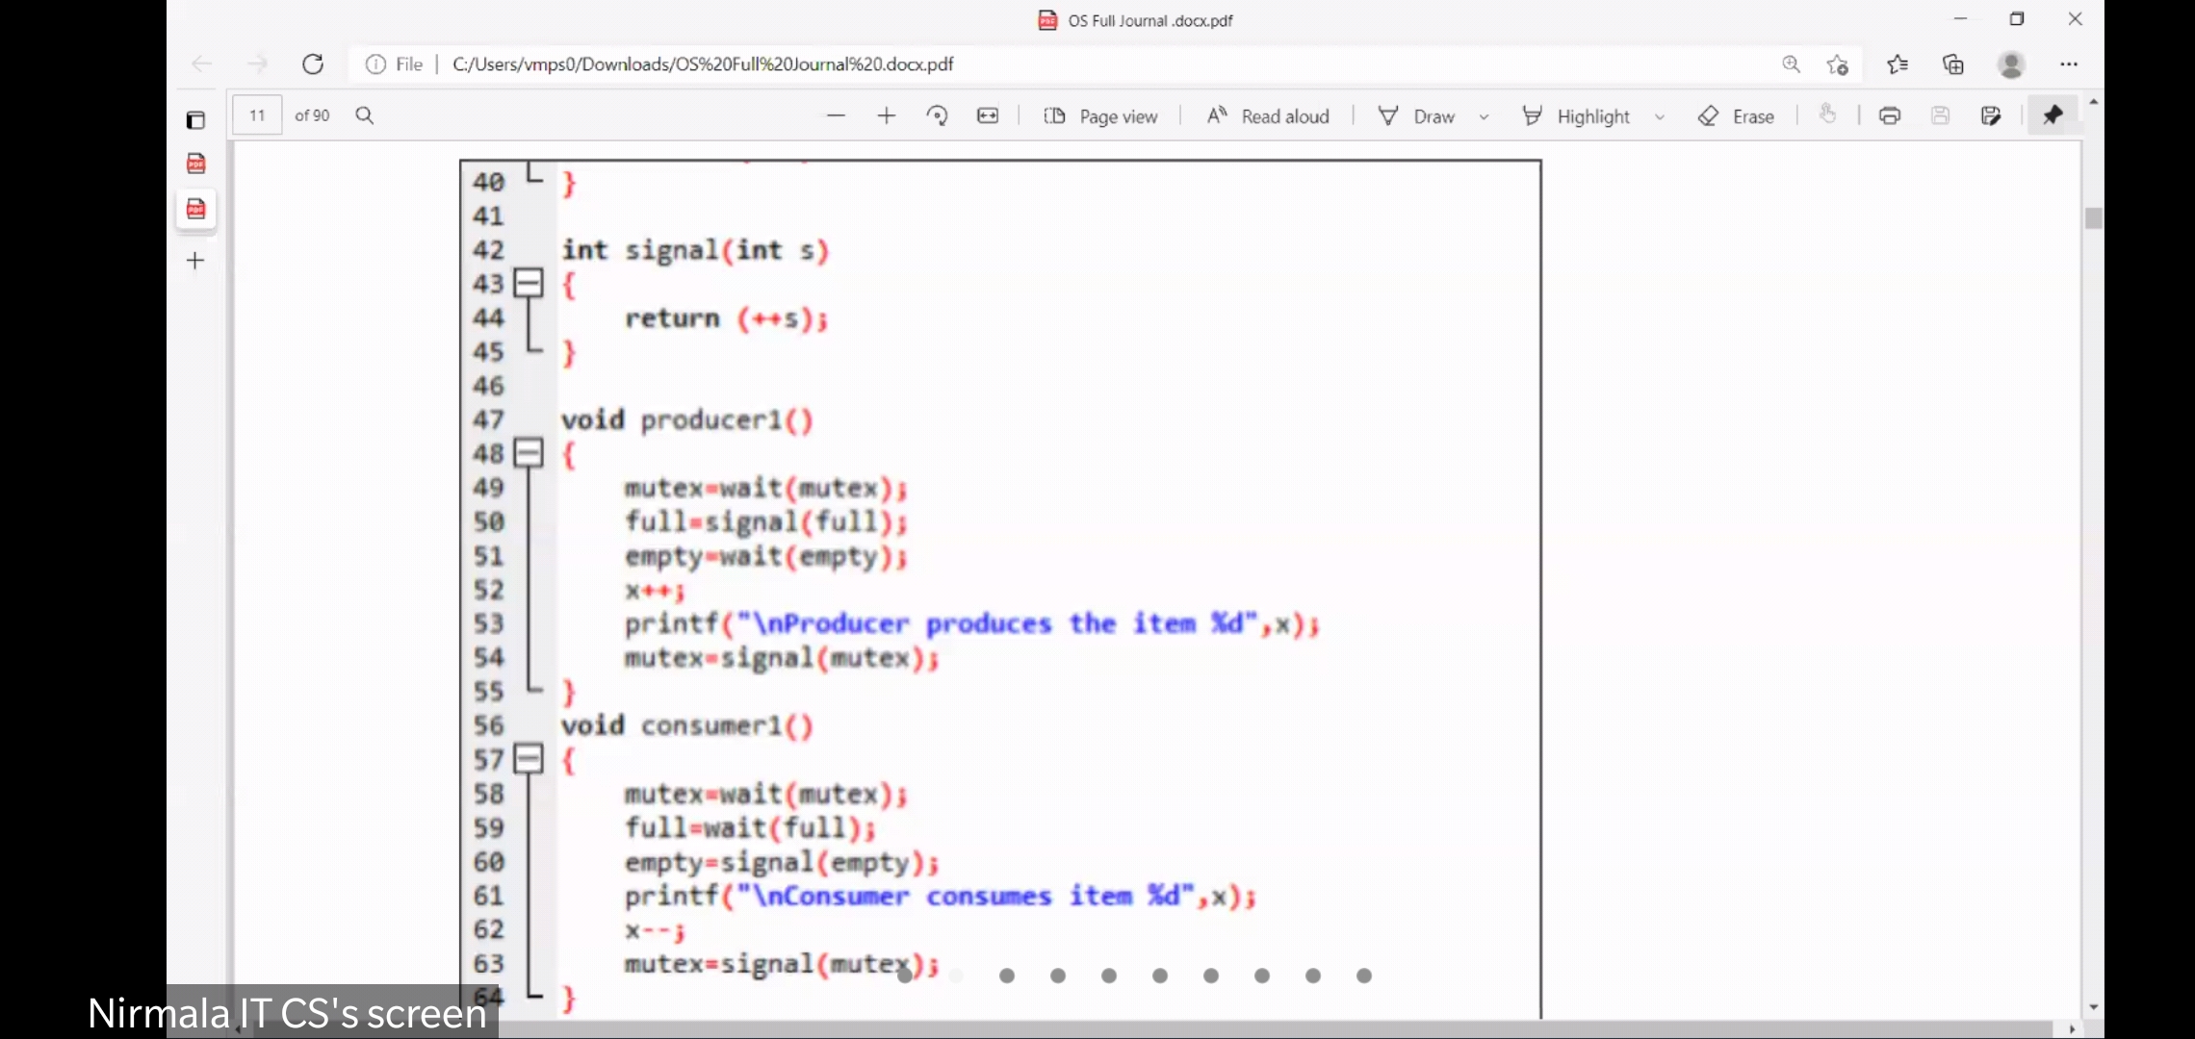2195x1039 pixels.
Task: Toggle the Erase tool
Action: click(x=1736, y=115)
